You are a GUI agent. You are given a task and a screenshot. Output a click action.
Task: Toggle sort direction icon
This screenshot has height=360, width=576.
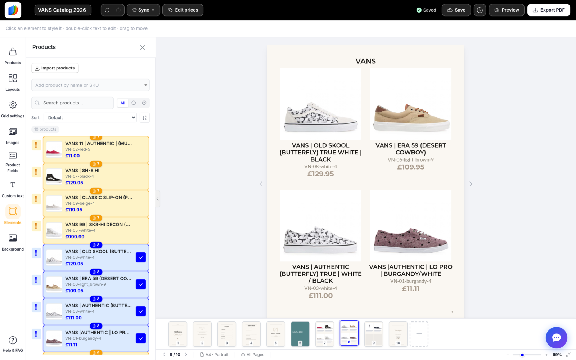pos(144,118)
